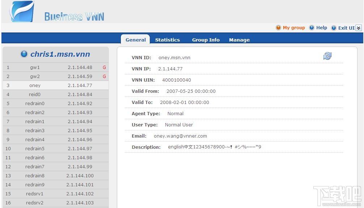Open the Group Info tab
This screenshot has height=208, width=364.
pyautogui.click(x=206, y=40)
